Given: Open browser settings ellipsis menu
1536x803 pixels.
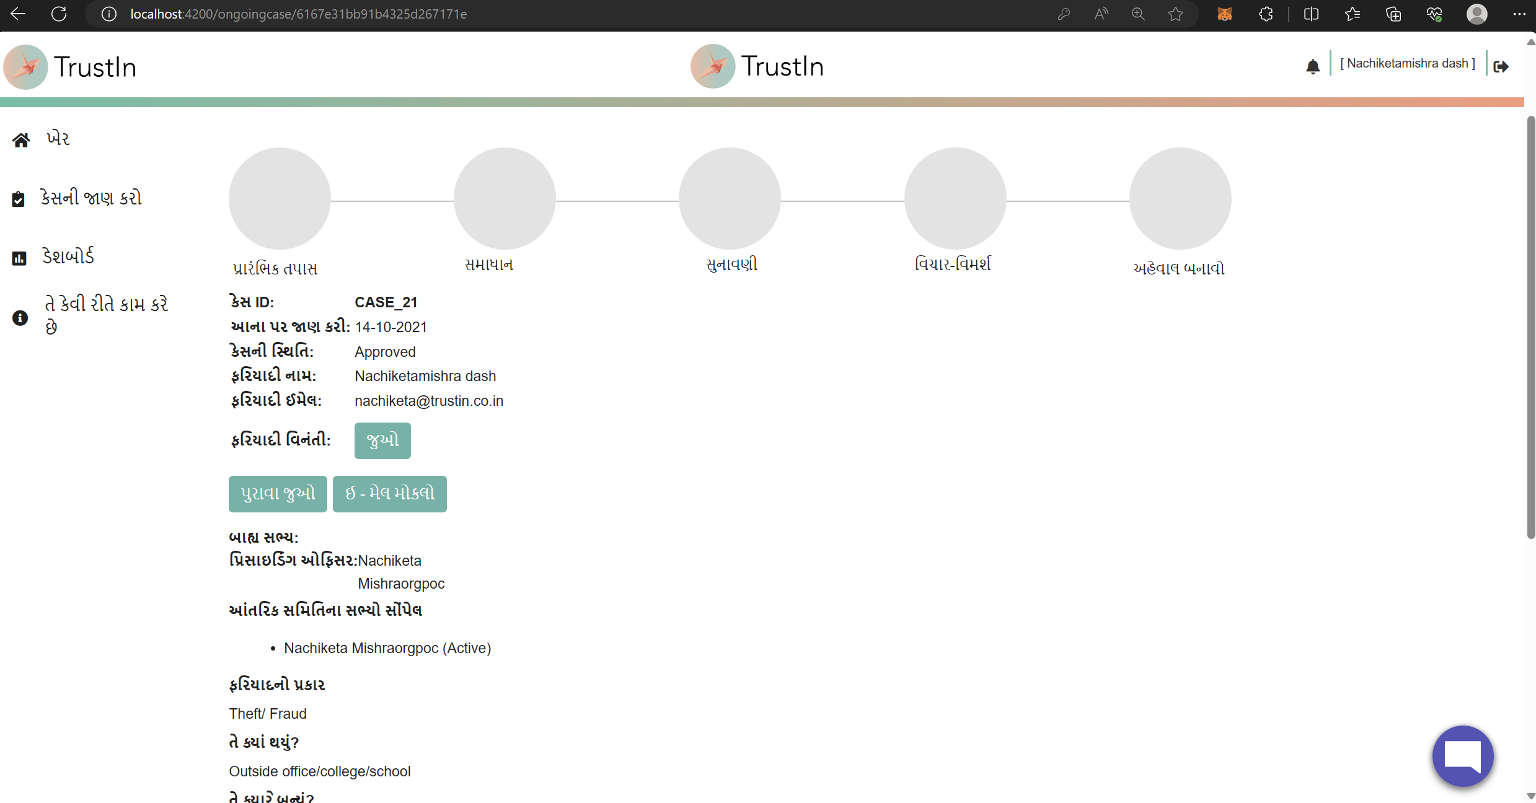Looking at the screenshot, I should (1519, 14).
